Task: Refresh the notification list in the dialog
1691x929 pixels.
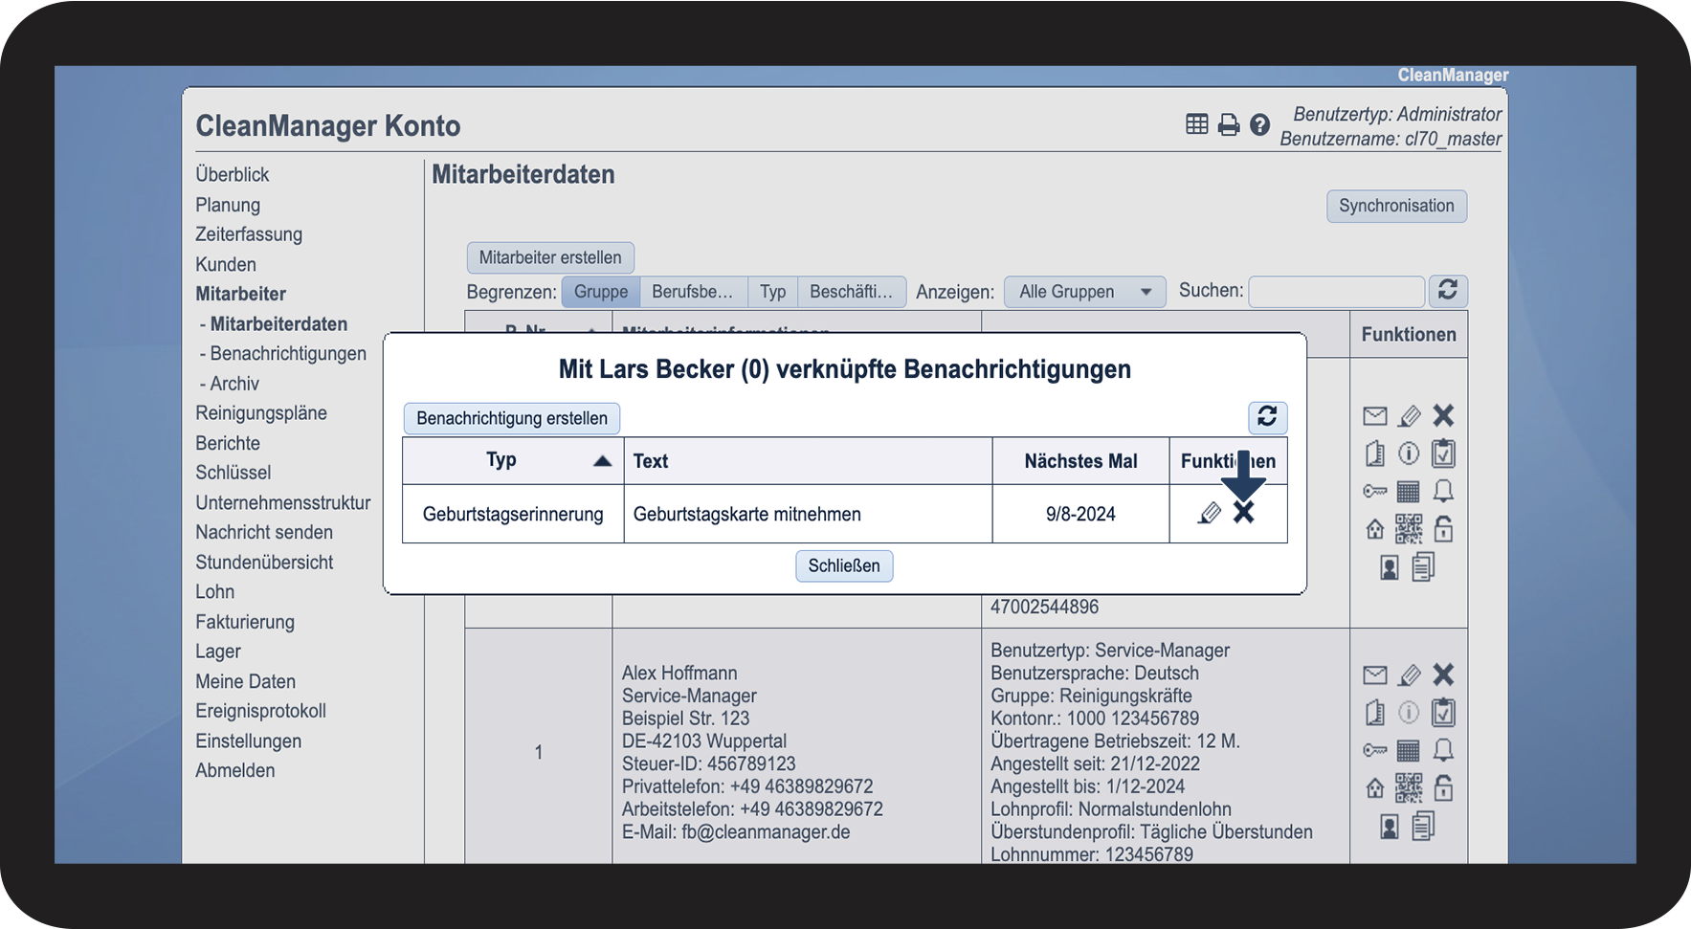Action: [x=1267, y=416]
